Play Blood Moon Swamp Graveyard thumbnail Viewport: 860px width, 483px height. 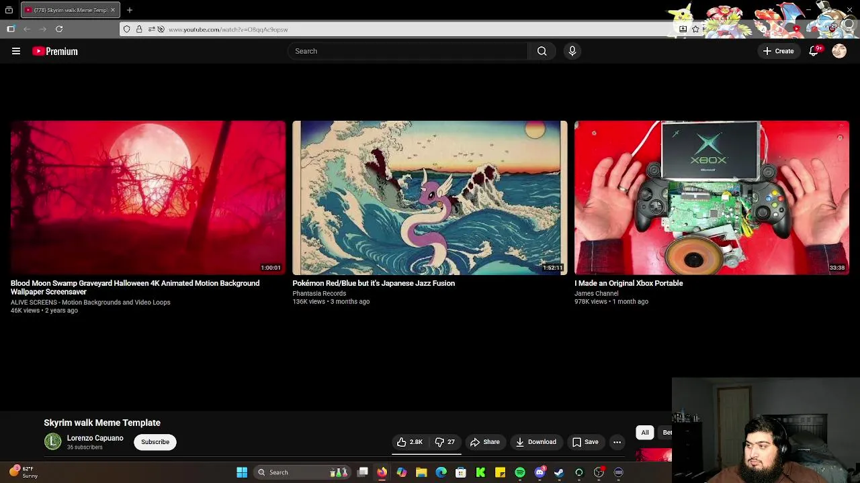148,198
